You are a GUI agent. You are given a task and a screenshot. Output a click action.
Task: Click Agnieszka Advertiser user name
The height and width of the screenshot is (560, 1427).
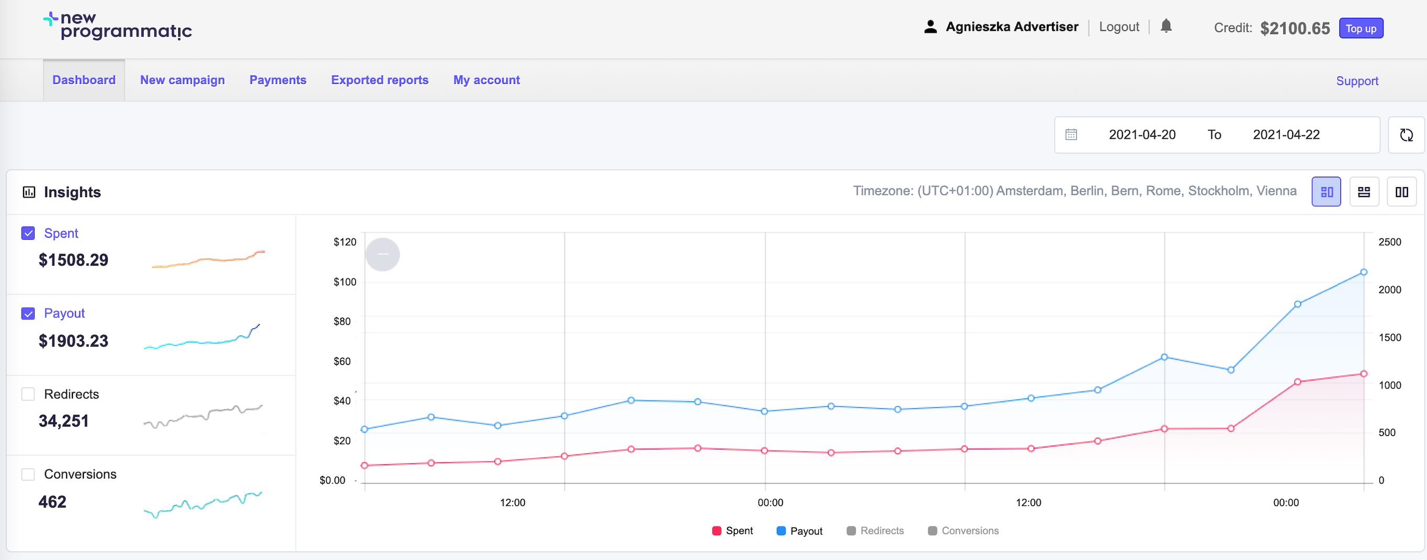pyautogui.click(x=1011, y=27)
